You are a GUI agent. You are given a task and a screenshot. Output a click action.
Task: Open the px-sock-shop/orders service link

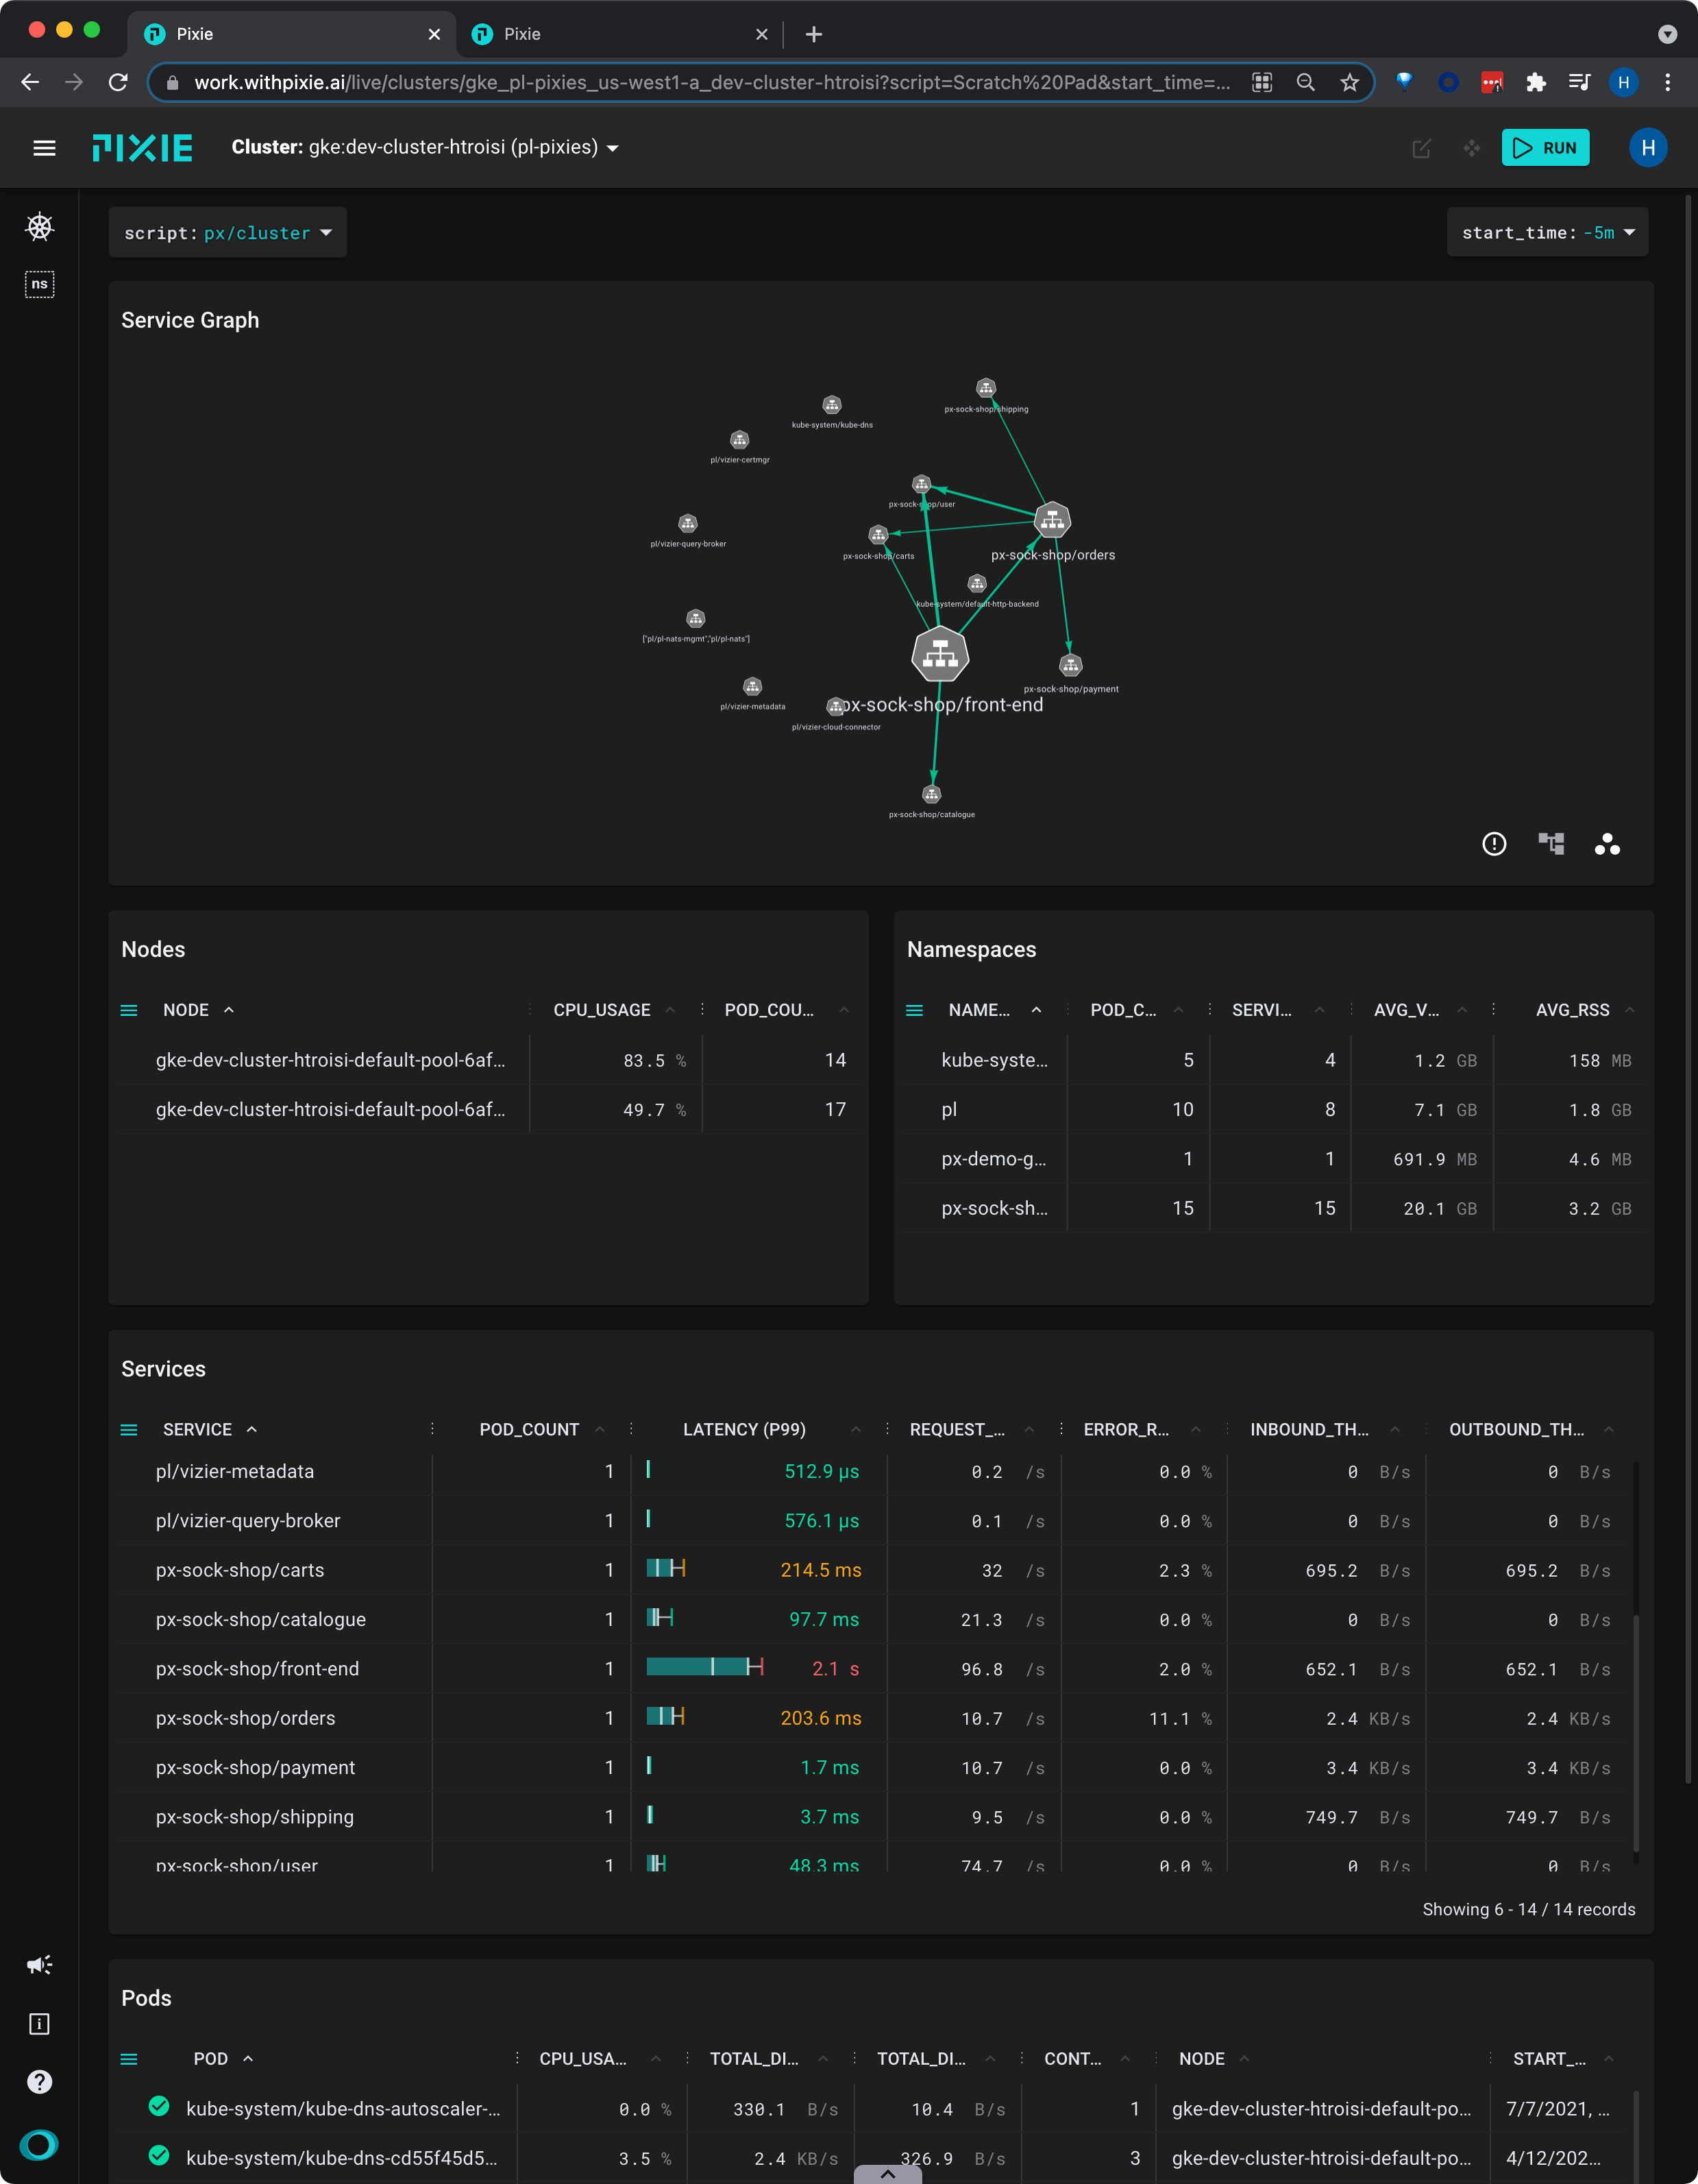(x=246, y=1718)
